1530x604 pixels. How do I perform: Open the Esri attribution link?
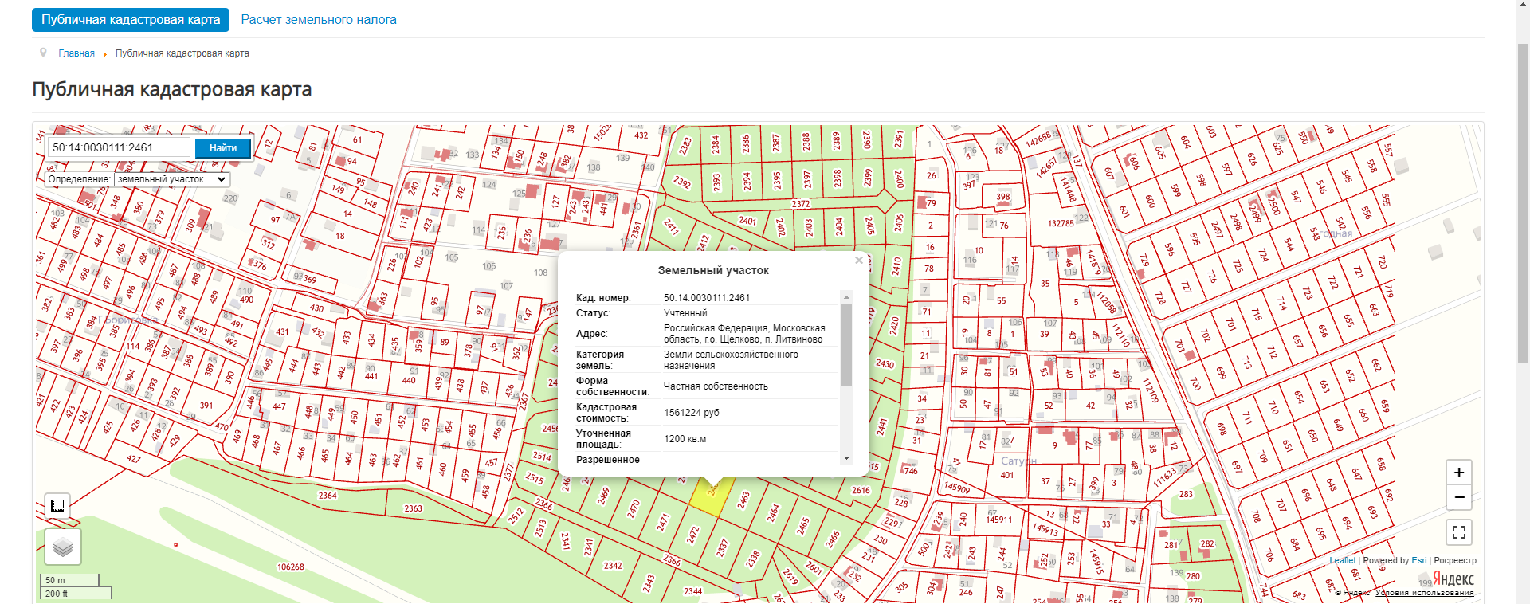(1419, 560)
